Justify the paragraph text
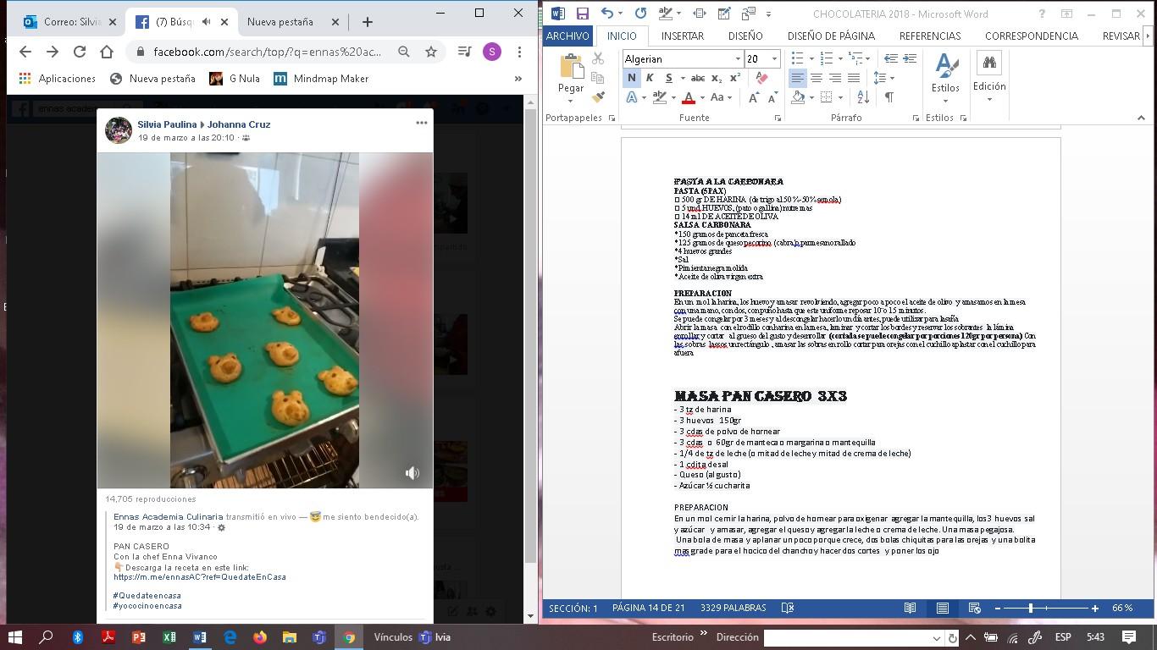 coord(854,78)
